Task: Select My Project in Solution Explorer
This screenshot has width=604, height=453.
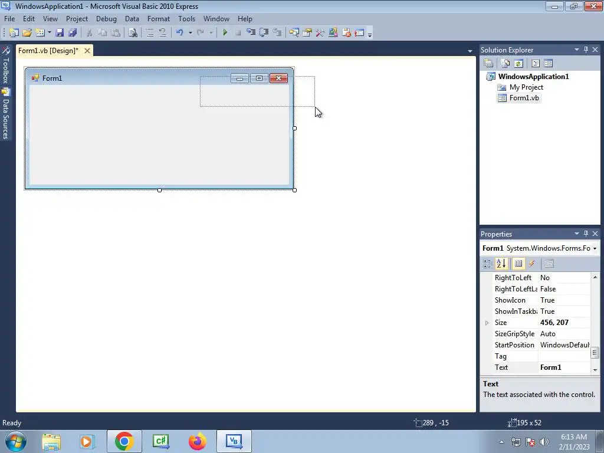Action: pyautogui.click(x=526, y=87)
